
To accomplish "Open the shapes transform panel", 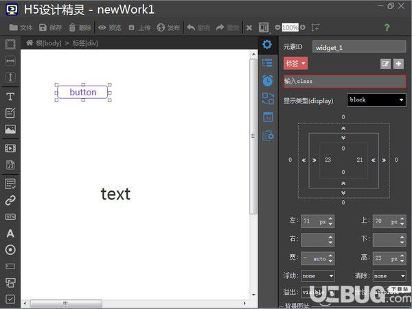I will tap(268, 99).
